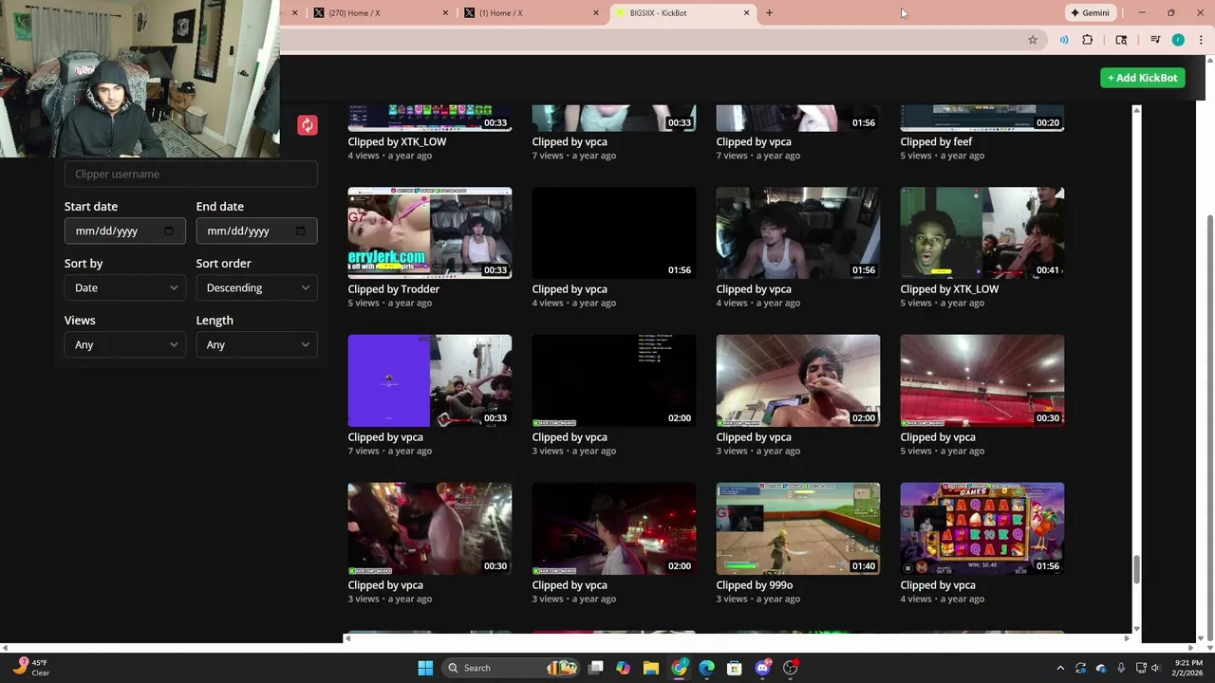Switch to the (270) Home / X tab
The width and height of the screenshot is (1215, 683).
(x=380, y=12)
